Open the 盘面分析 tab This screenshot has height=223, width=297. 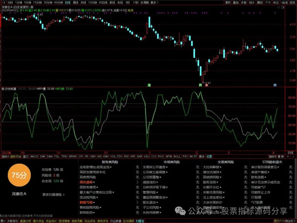[26, 221]
